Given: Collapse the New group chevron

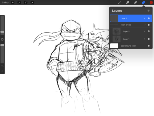Looking at the screenshot, I should click(144, 25).
